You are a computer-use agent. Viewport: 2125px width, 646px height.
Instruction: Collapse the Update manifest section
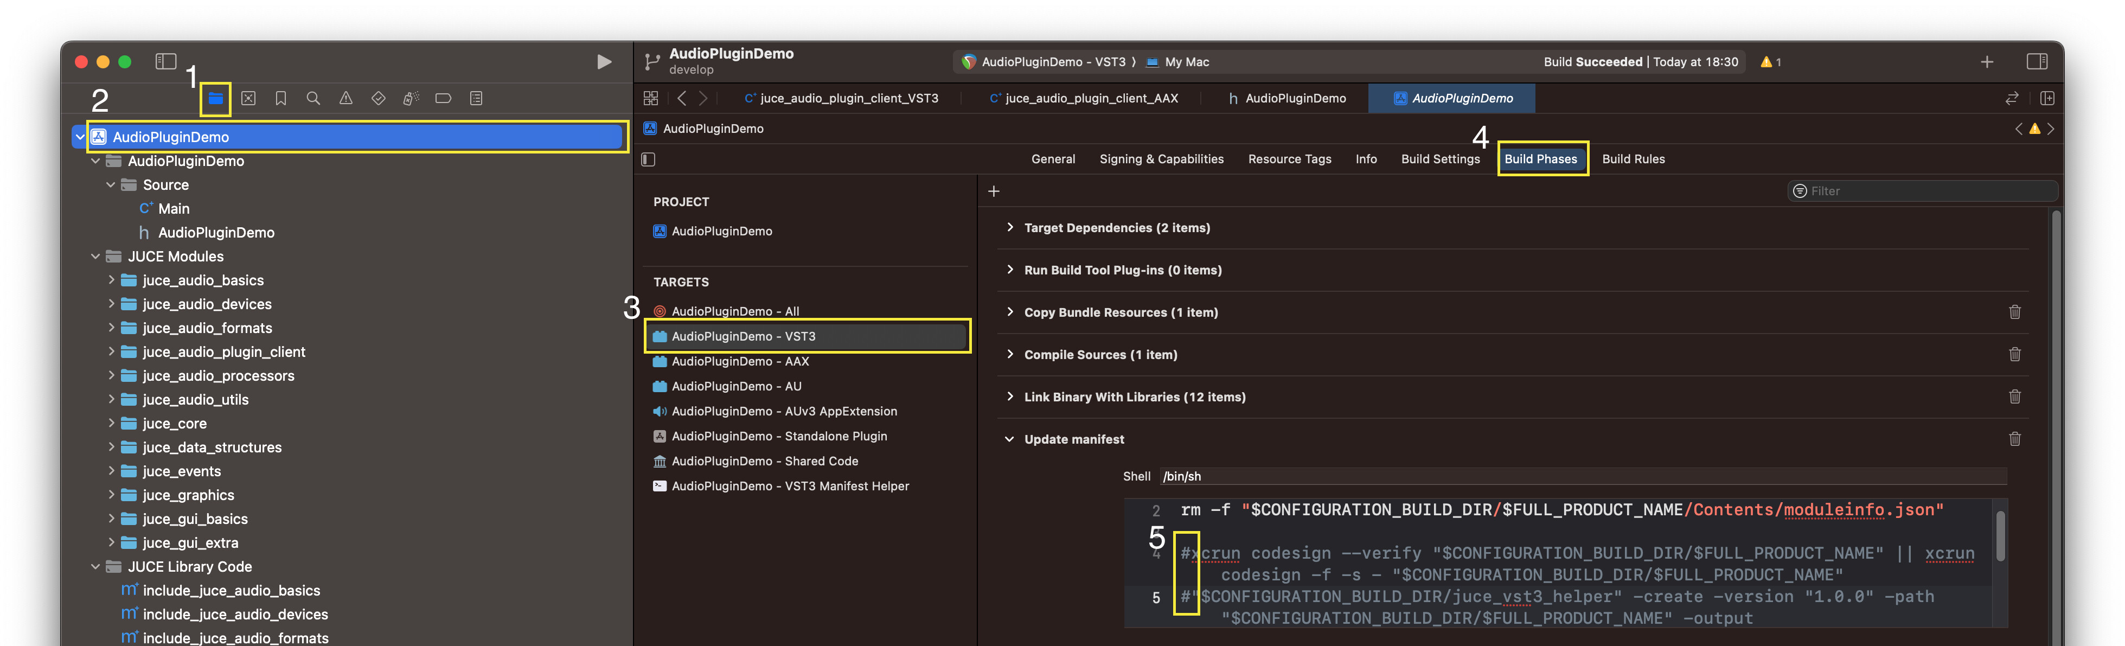point(1009,439)
